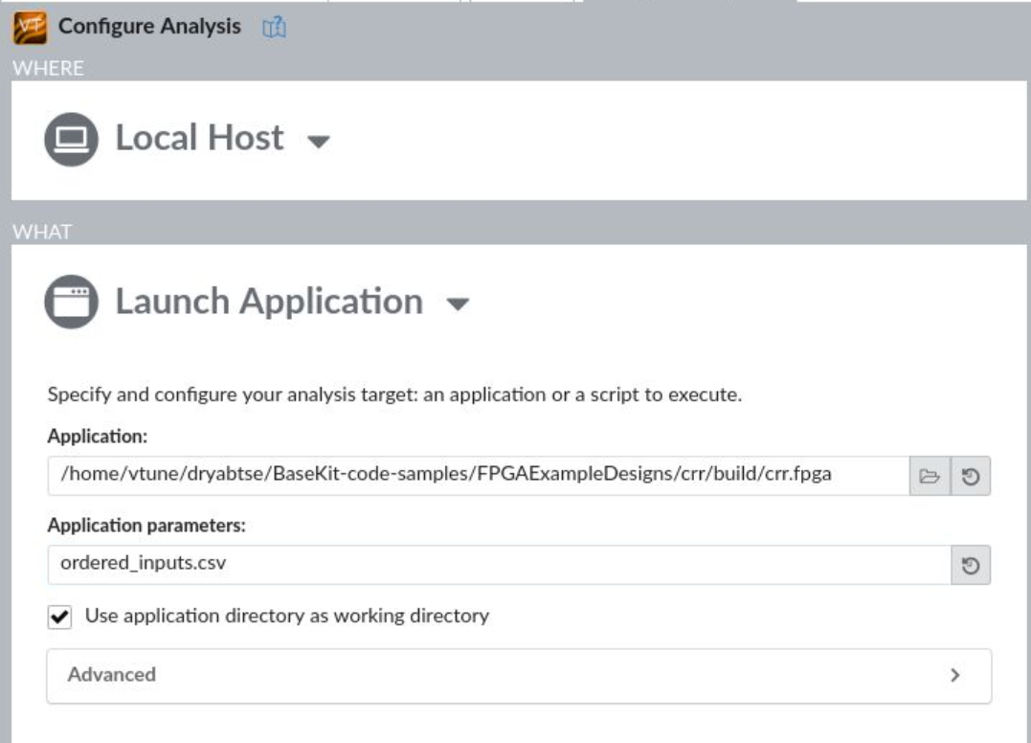Reset the Application path field
Image resolution: width=1031 pixels, height=743 pixels.
970,476
